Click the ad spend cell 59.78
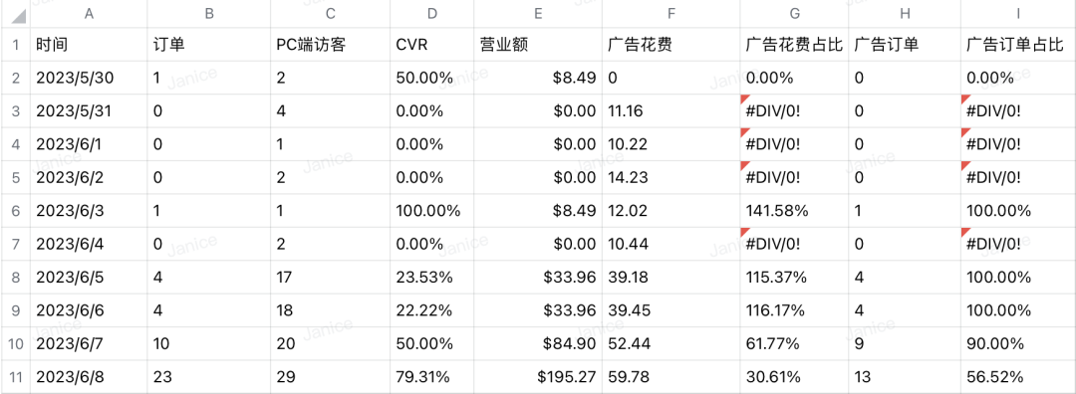 click(672, 377)
